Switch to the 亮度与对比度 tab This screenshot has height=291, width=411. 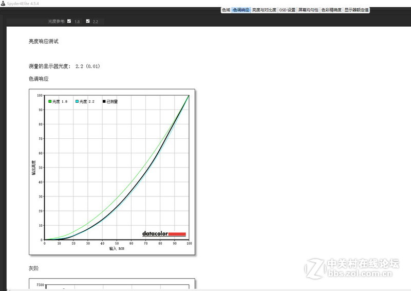pyautogui.click(x=264, y=10)
